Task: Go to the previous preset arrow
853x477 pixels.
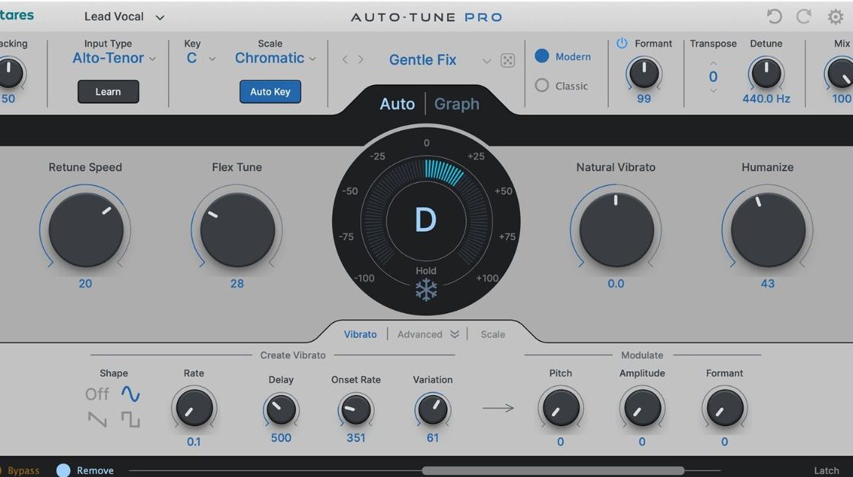Action: click(345, 60)
